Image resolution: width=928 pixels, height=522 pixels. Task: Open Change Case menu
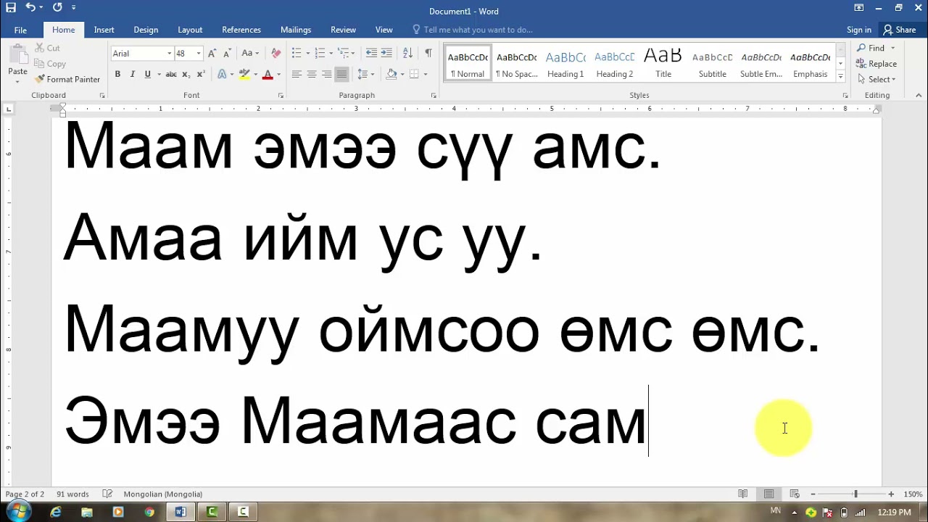pos(250,53)
